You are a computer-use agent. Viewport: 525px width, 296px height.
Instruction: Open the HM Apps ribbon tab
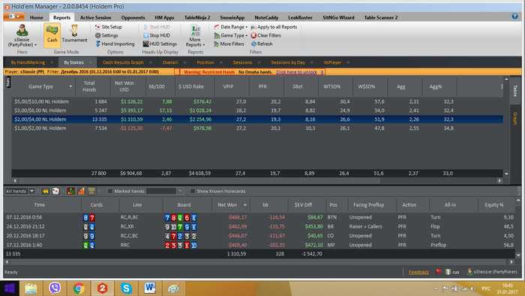[x=164, y=17]
